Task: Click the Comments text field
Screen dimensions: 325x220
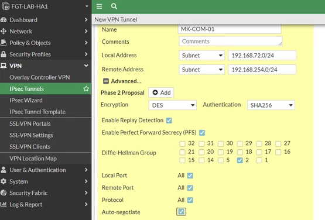Action: tap(231, 41)
